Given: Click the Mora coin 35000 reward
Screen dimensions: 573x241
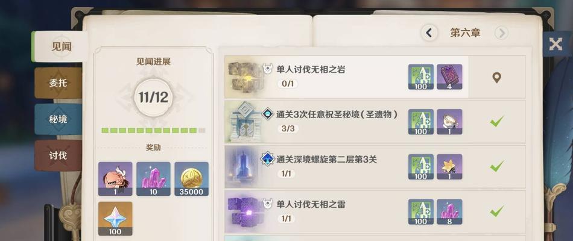Looking at the screenshot, I should [191, 179].
